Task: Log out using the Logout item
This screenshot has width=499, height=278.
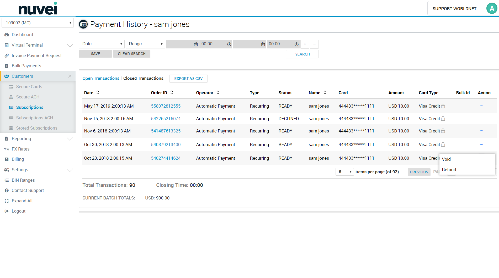Action: (18, 211)
